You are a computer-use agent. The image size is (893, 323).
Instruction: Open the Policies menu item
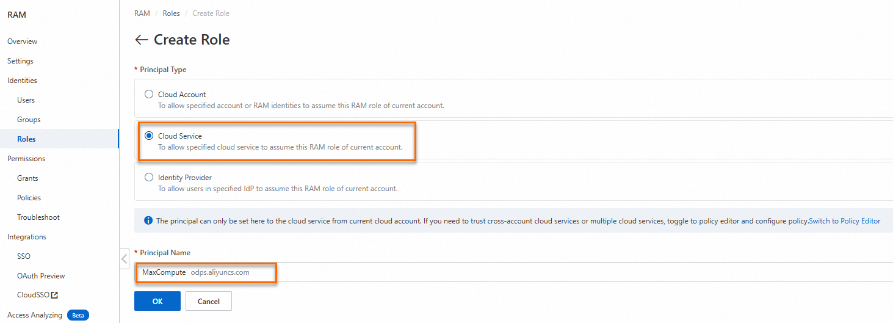[29, 198]
